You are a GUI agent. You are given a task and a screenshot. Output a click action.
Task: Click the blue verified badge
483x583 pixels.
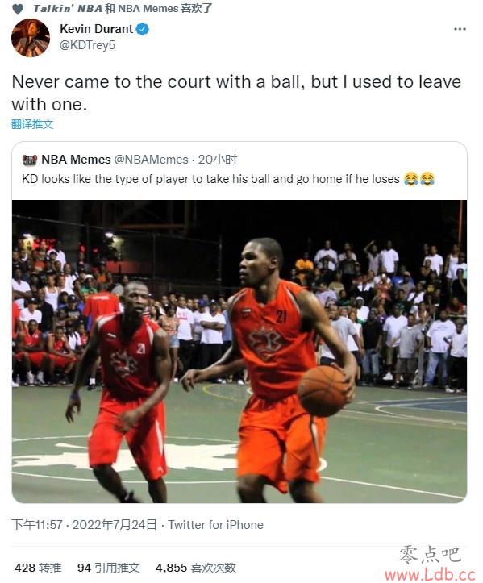point(143,29)
